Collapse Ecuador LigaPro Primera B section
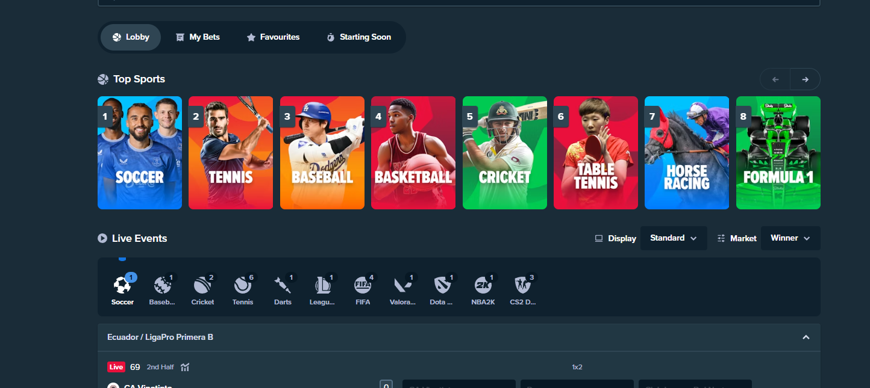The height and width of the screenshot is (388, 870). pyautogui.click(x=806, y=337)
